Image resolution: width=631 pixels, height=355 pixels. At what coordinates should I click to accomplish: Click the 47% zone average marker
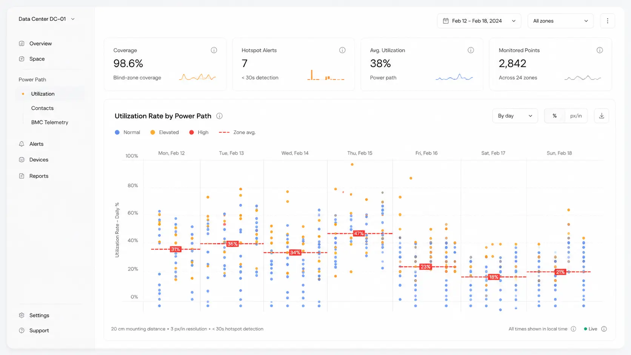[x=359, y=234]
